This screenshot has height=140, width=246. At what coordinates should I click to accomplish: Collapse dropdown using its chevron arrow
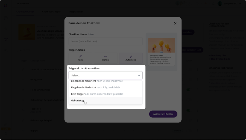pyautogui.click(x=139, y=75)
